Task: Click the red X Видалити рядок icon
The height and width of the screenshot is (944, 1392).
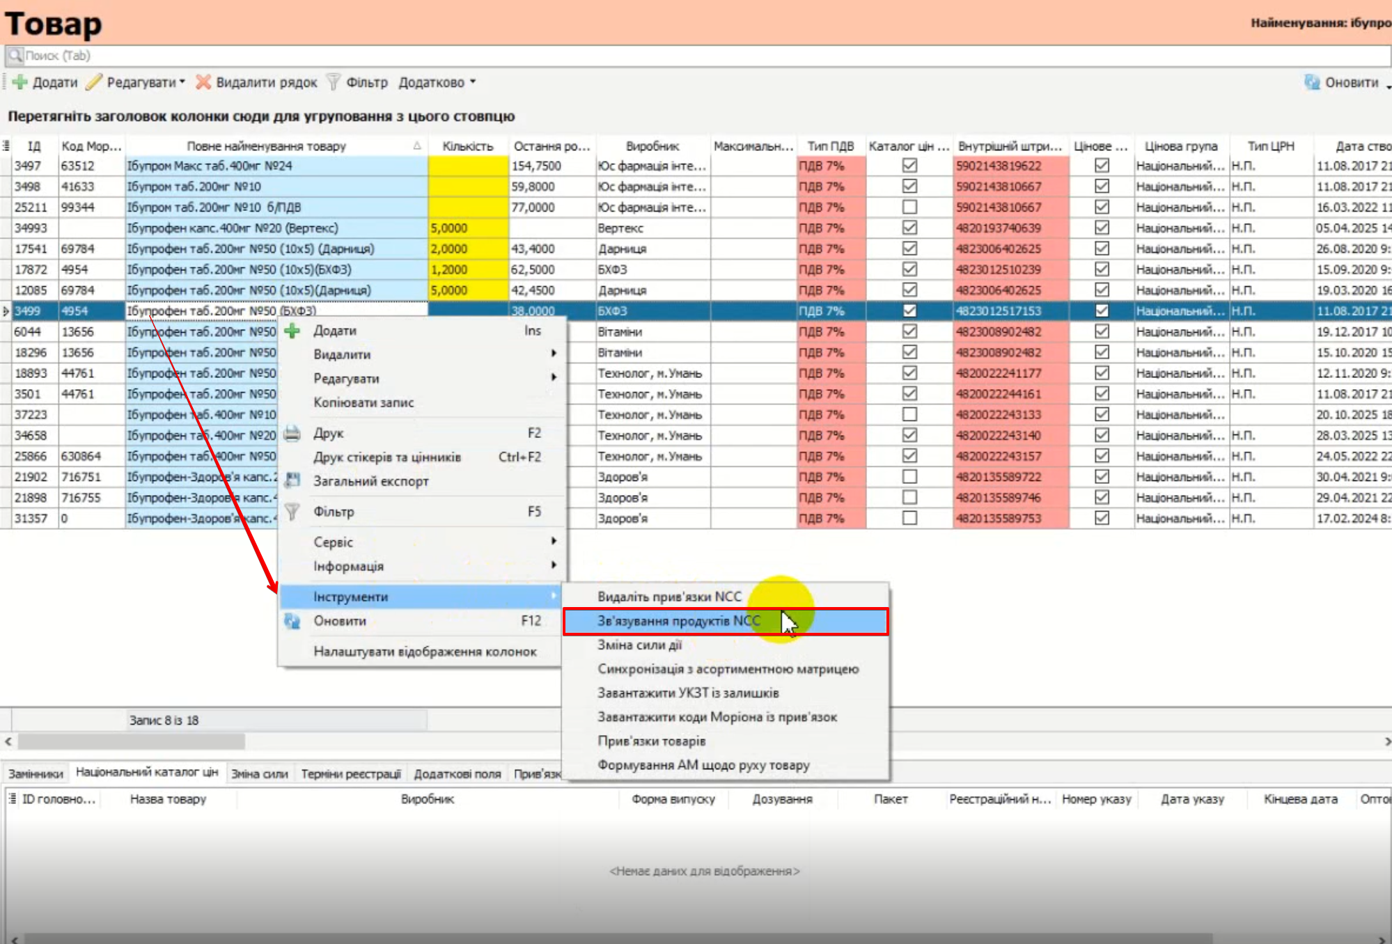Action: (203, 82)
